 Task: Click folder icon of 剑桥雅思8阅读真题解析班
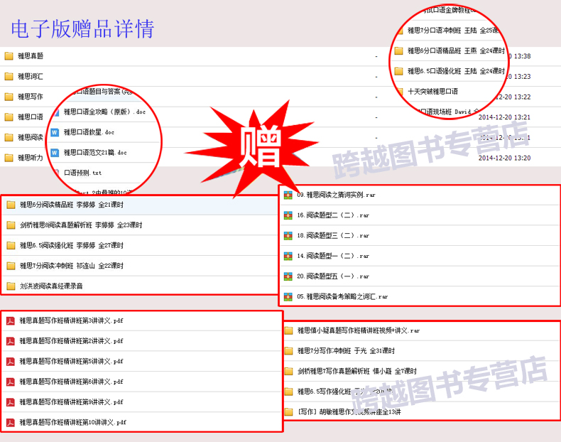pyautogui.click(x=11, y=225)
